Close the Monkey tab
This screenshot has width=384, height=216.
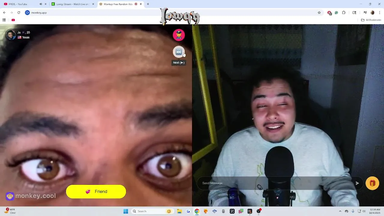click(x=141, y=4)
